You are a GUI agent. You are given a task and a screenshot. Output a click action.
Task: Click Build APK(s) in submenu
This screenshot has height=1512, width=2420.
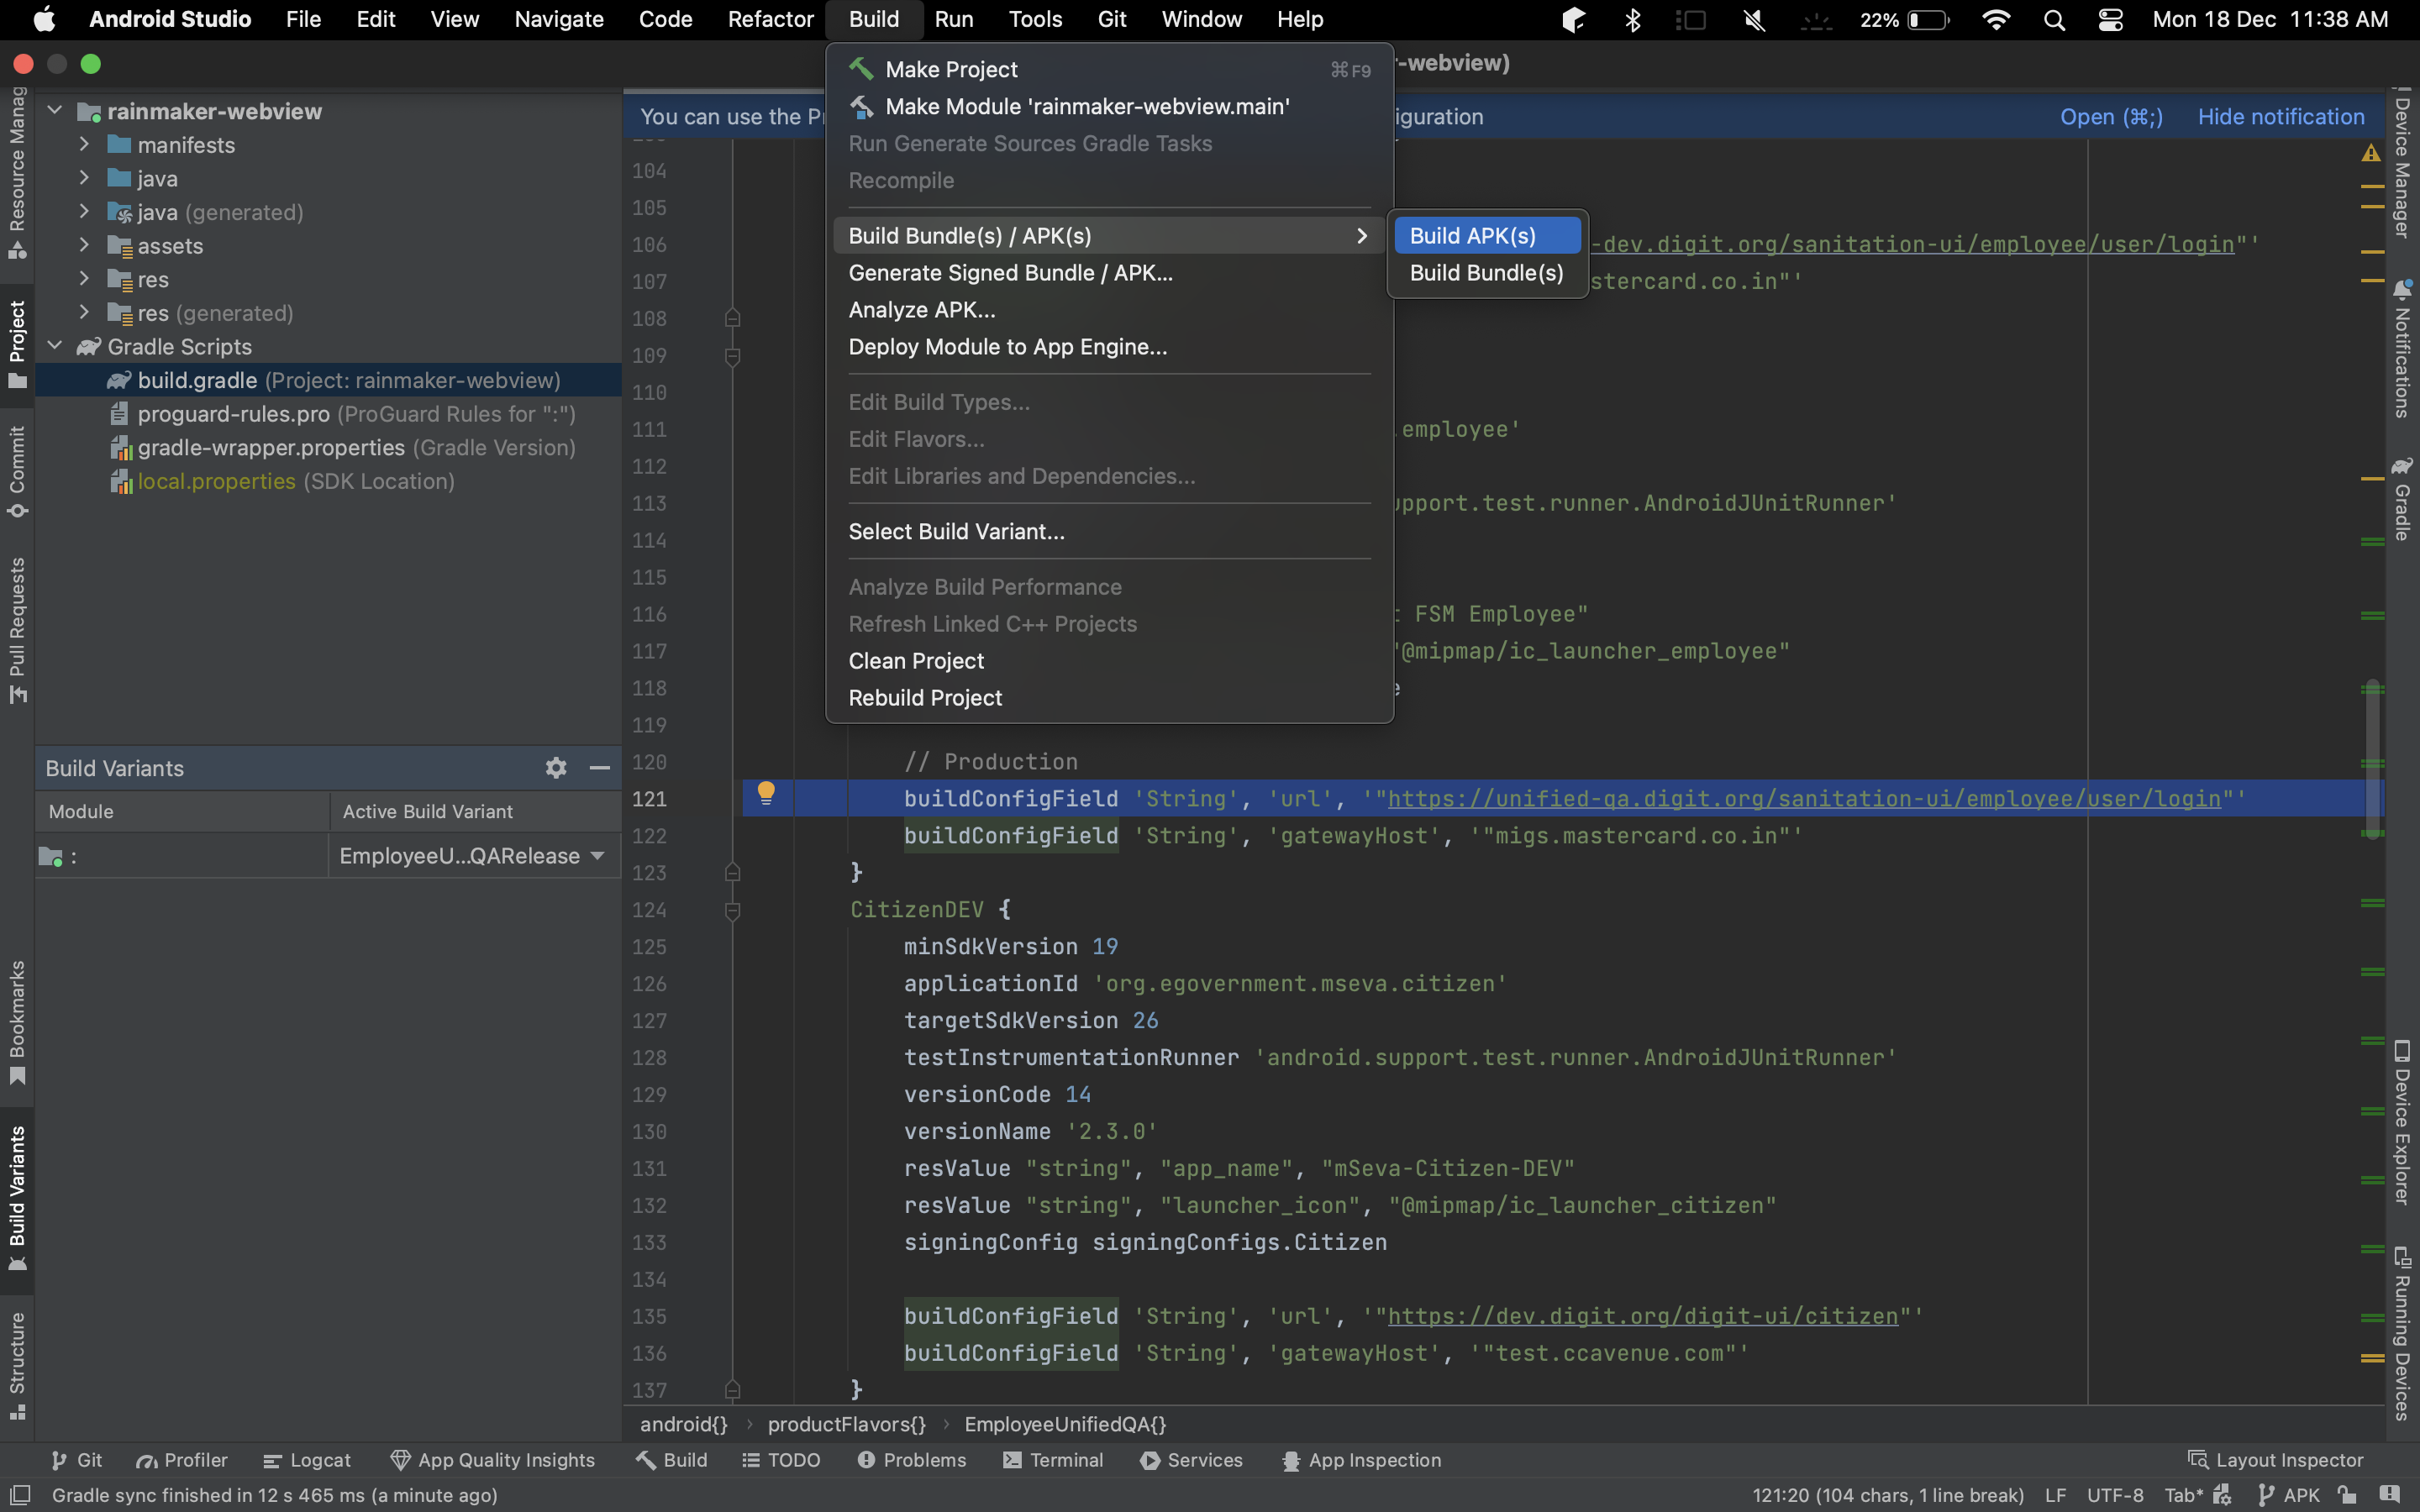(x=1487, y=236)
